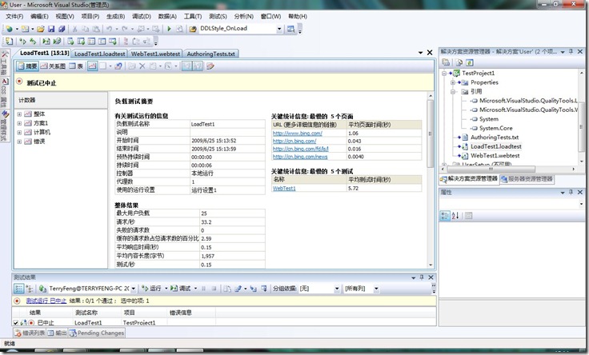Viewport: 589px width, 355px height.
Task: Click the New Project toolbar icon
Action: point(9,29)
